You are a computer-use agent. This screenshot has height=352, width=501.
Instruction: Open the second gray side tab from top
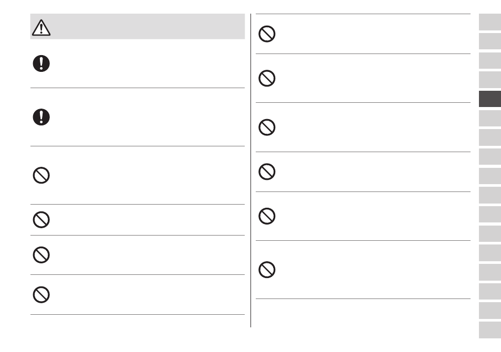(490, 41)
